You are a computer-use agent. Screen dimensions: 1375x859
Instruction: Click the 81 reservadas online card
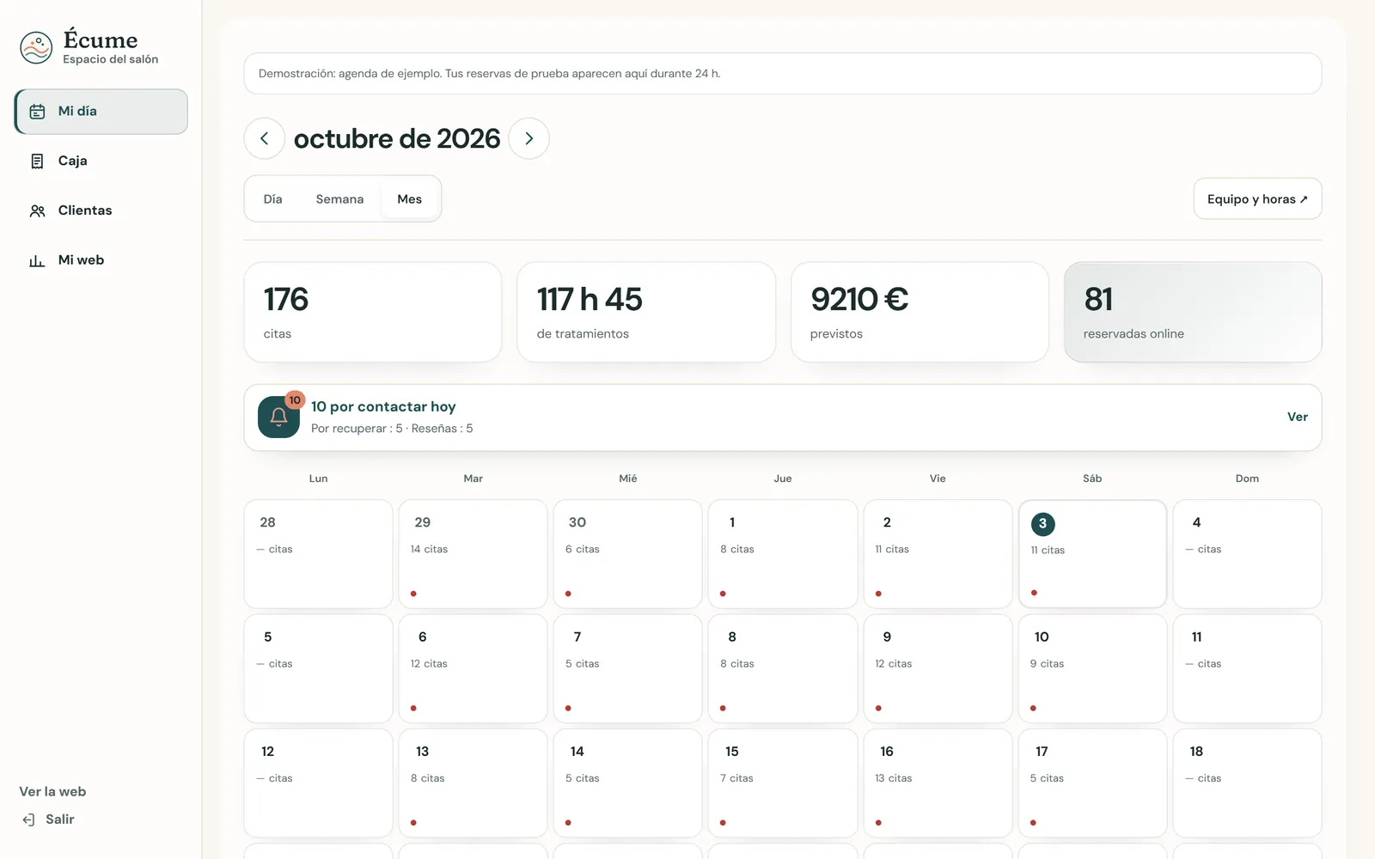coord(1193,312)
